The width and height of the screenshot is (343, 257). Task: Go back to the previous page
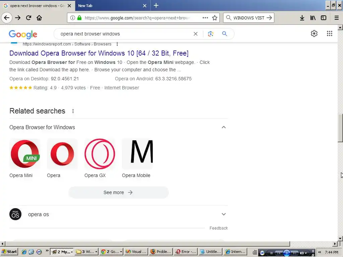(7, 18)
